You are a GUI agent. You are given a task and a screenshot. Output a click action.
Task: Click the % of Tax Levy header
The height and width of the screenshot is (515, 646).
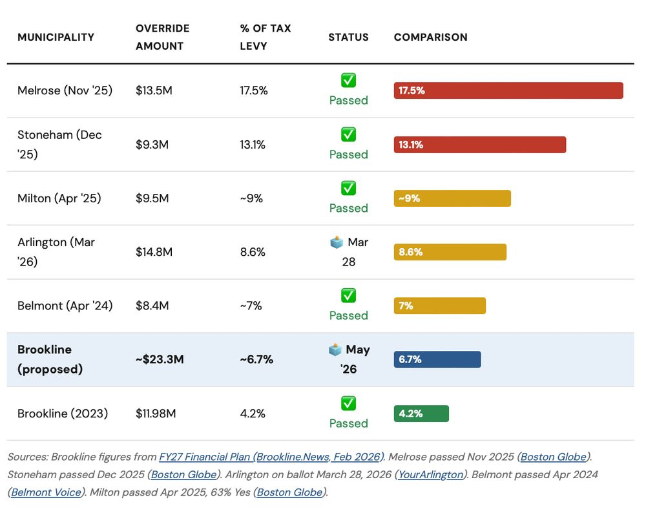click(265, 37)
